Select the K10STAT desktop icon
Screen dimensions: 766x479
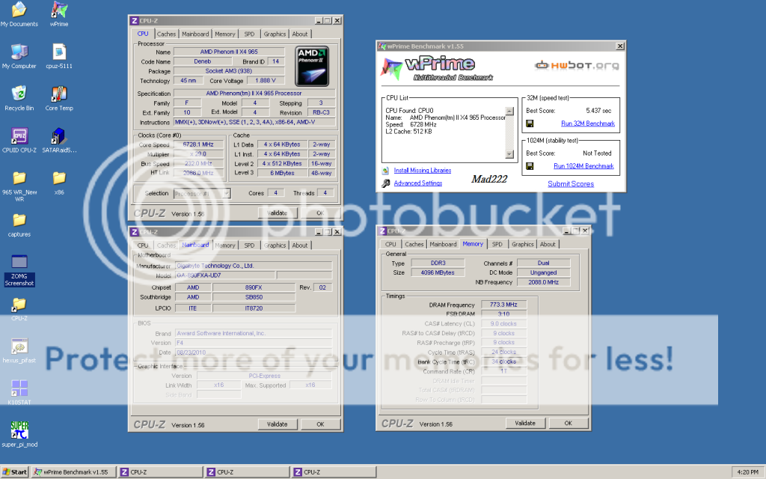tap(19, 388)
